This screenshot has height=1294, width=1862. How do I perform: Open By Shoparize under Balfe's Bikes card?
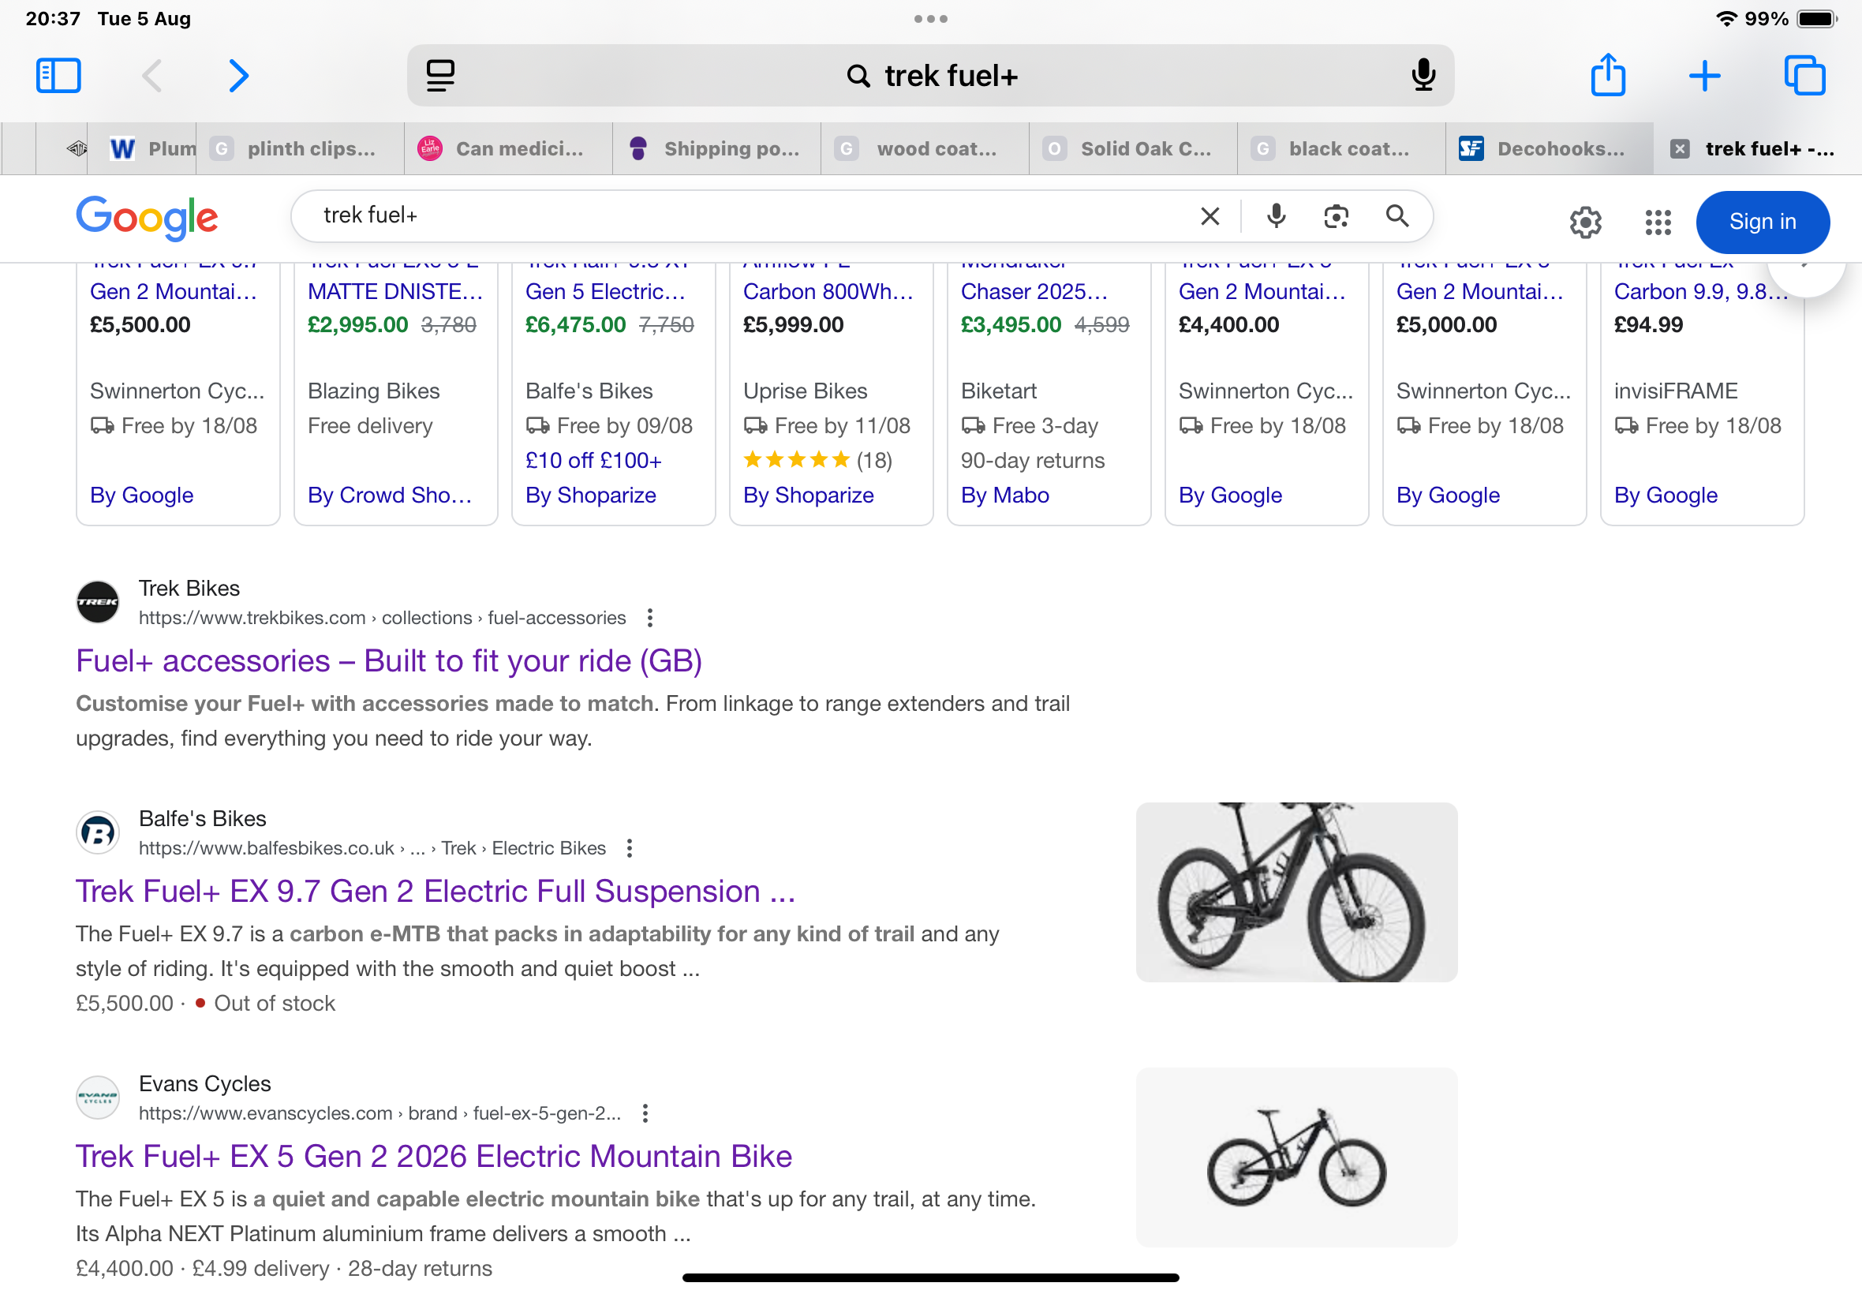coord(591,496)
